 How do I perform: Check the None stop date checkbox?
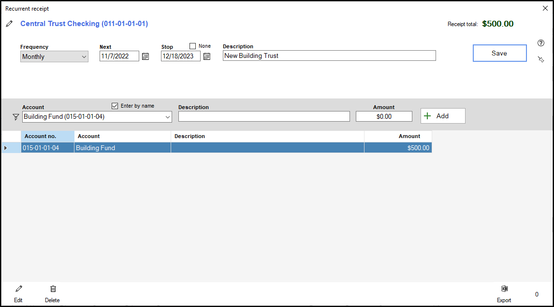tap(193, 46)
